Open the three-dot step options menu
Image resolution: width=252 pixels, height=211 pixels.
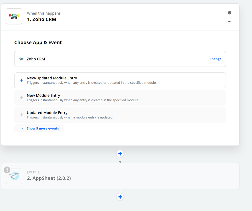click(x=230, y=21)
